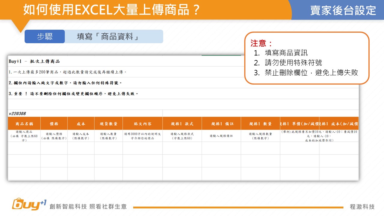Choose the 現貨數量 column header

pyautogui.click(x=109, y=124)
